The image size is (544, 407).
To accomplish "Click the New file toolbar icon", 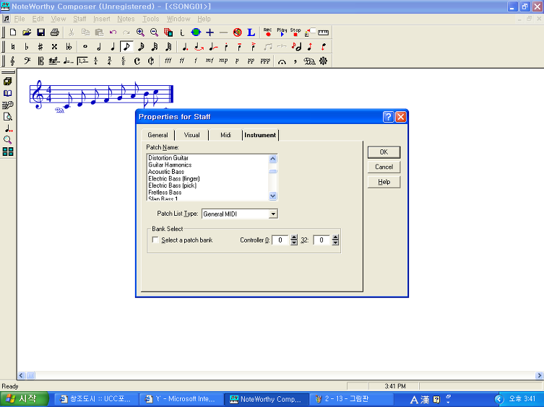I will [x=13, y=32].
